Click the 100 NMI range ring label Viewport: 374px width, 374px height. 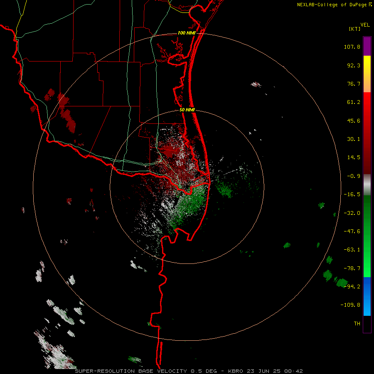187,33
